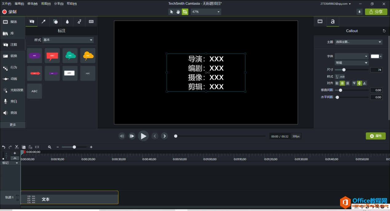
Task: Click the undo arrow on timeline toolbar
Action: tap(4, 147)
